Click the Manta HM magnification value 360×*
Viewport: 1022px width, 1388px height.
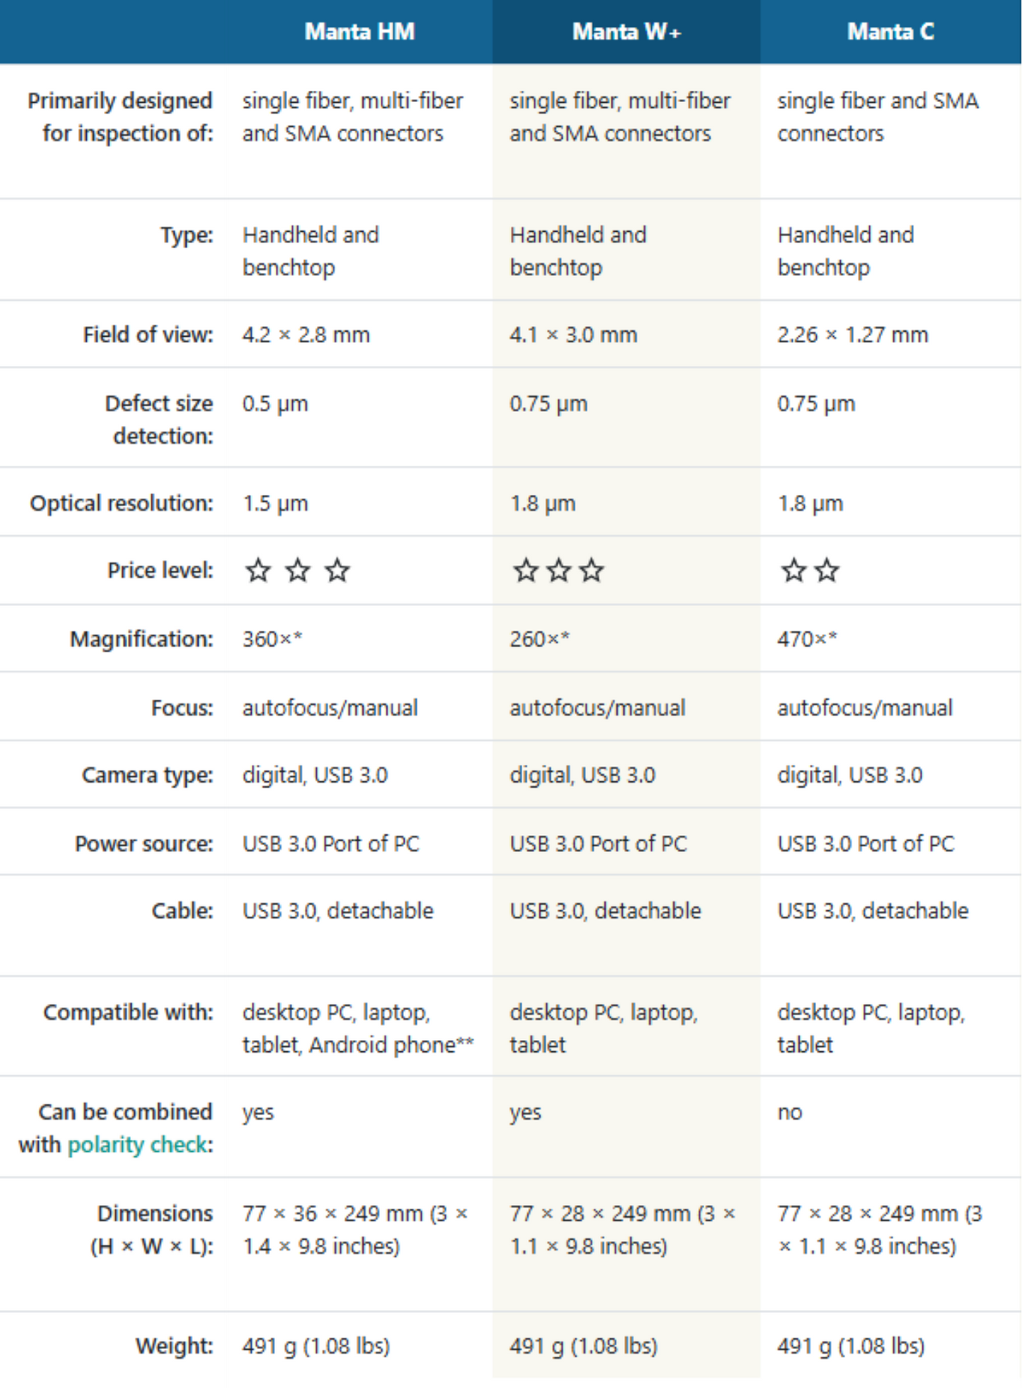coord(272,639)
